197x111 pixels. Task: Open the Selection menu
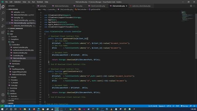tap(18, 2)
